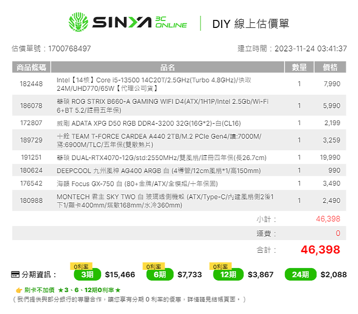
Task: Click the price 7,990
Action: click(x=332, y=84)
